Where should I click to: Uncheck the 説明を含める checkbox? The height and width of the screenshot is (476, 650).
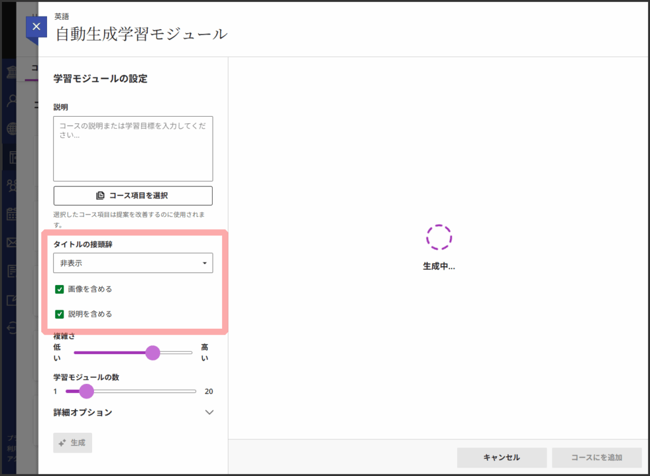(x=60, y=314)
